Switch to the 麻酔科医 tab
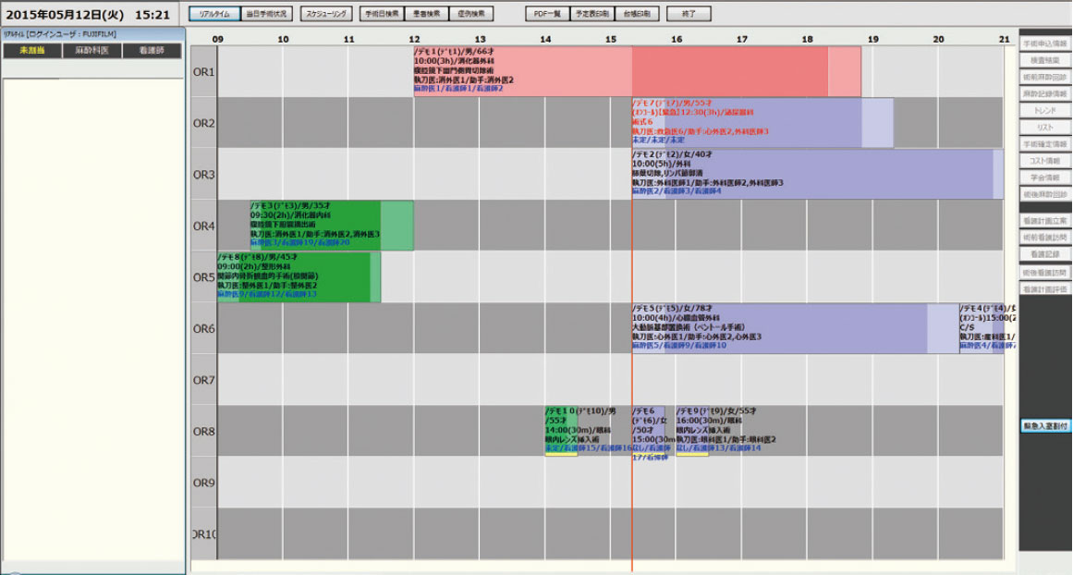The image size is (1073, 575). click(91, 52)
